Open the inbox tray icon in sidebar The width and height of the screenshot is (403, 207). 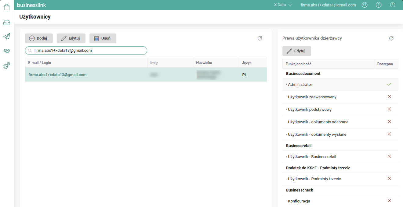pyautogui.click(x=7, y=23)
